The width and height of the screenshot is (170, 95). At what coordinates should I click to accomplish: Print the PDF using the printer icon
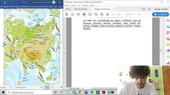point(84,14)
